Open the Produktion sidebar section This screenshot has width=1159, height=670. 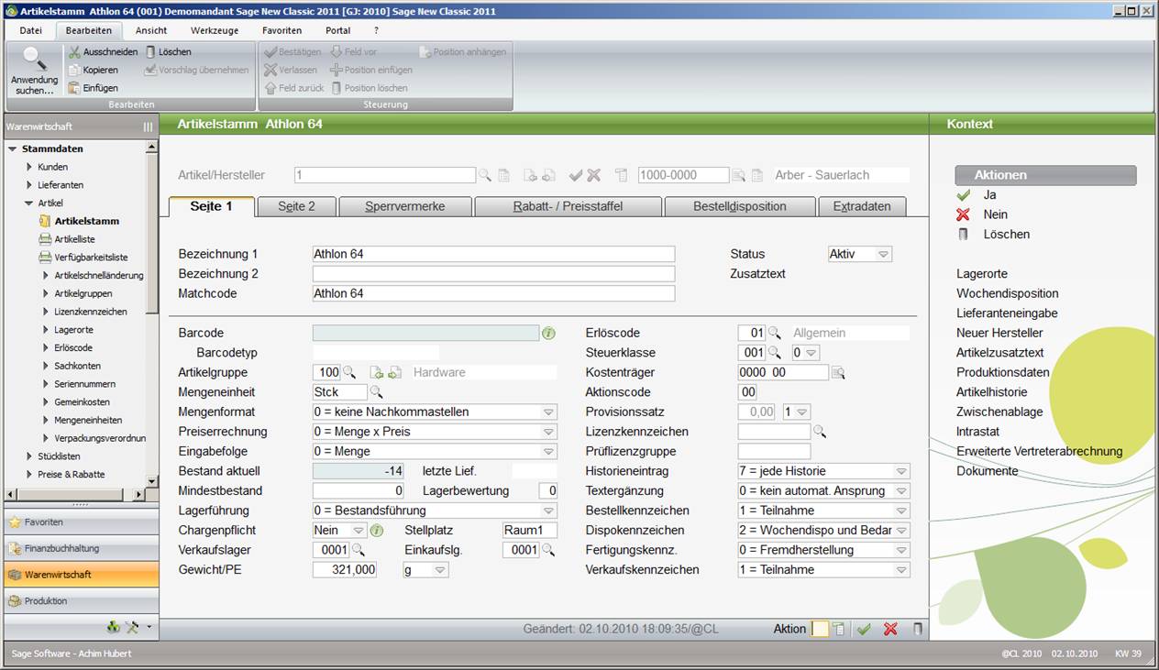[81, 601]
